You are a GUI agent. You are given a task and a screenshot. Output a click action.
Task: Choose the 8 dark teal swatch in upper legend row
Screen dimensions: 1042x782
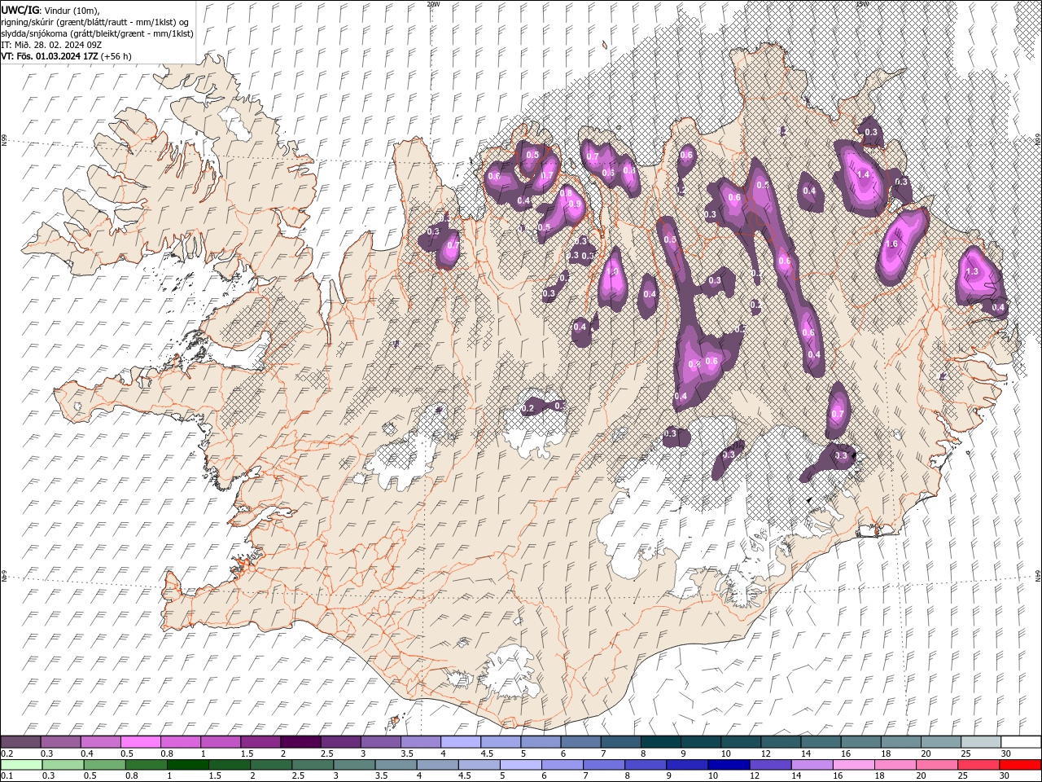[x=660, y=742]
